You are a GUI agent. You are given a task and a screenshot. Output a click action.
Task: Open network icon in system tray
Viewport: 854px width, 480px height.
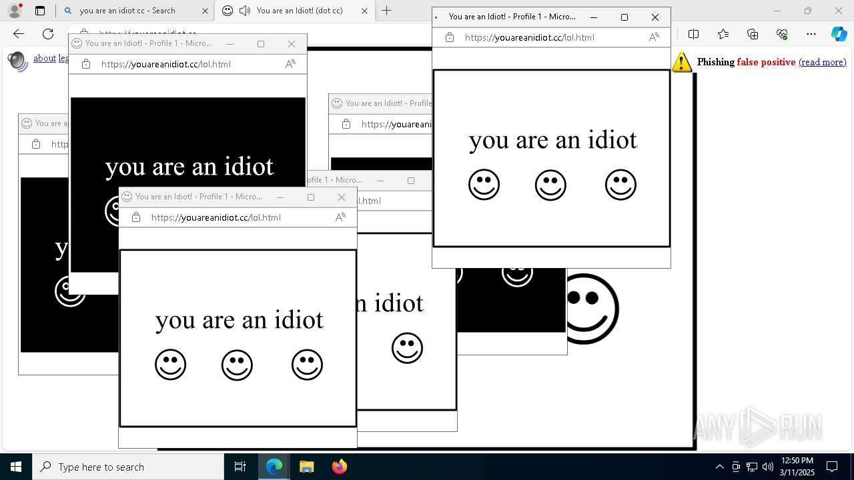pyautogui.click(x=752, y=467)
